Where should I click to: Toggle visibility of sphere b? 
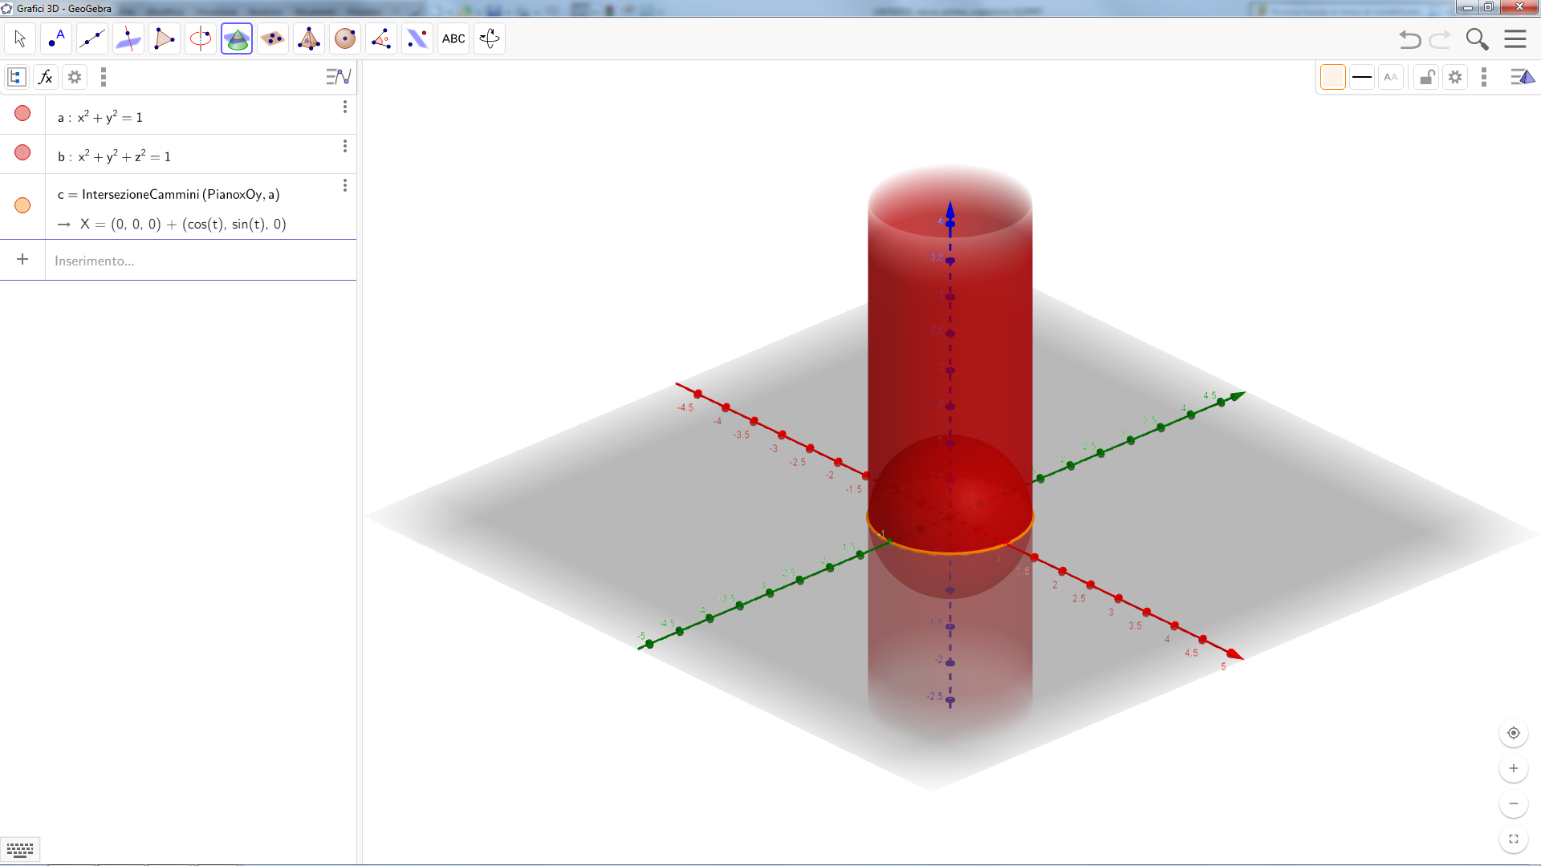point(22,153)
